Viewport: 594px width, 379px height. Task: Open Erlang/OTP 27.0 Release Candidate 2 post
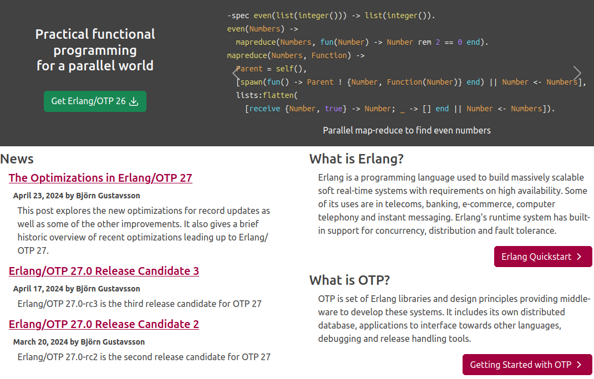(x=104, y=324)
